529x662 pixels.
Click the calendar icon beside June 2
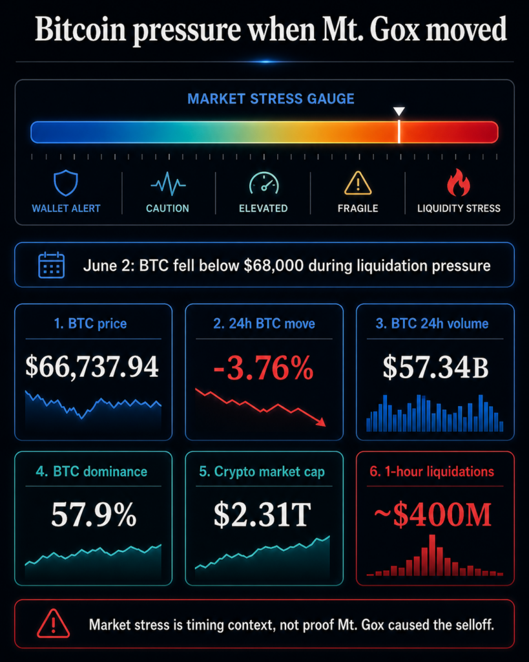click(52, 265)
